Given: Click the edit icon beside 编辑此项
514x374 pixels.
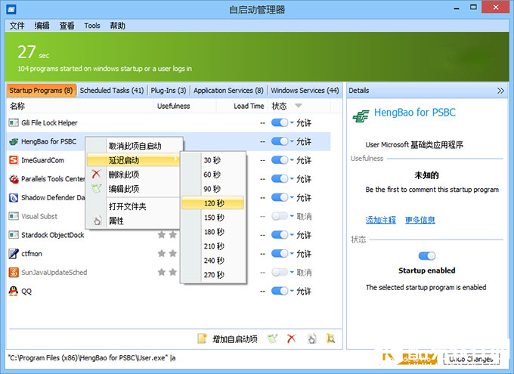Looking at the screenshot, I should (97, 188).
